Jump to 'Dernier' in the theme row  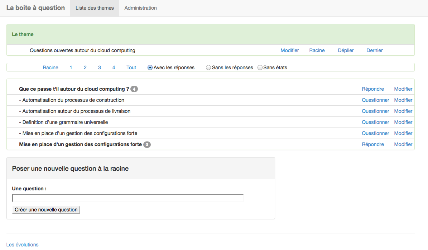[374, 50]
